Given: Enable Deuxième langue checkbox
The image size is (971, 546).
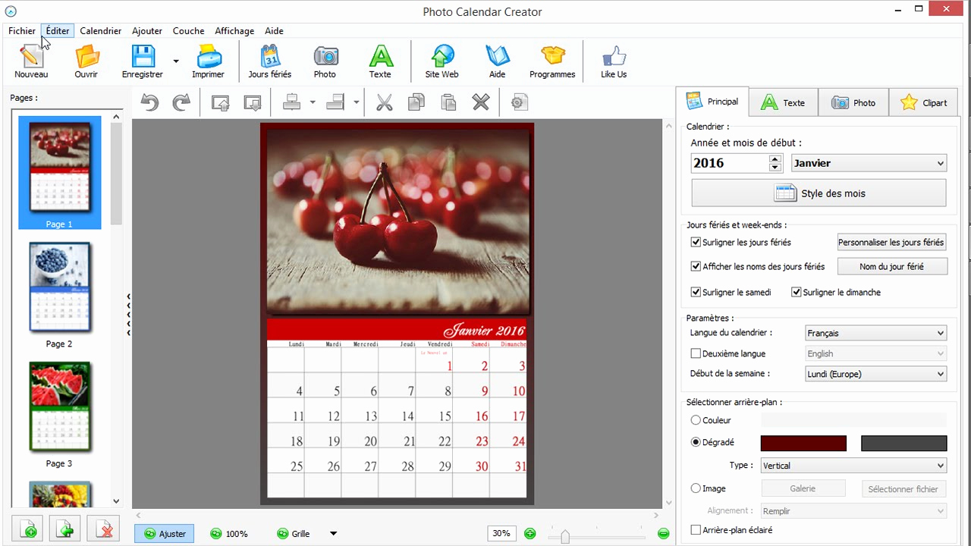Looking at the screenshot, I should [696, 353].
